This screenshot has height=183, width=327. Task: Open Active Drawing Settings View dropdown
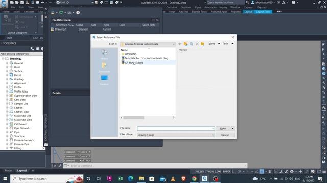pos(21,54)
